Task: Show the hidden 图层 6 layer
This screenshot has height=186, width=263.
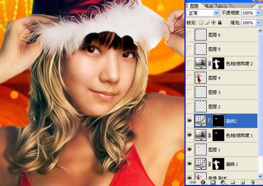Action: point(190,35)
